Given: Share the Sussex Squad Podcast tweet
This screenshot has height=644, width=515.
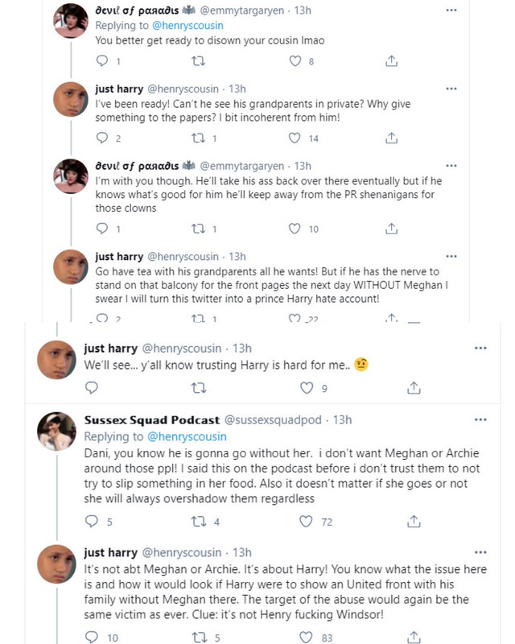Looking at the screenshot, I should pos(414,521).
